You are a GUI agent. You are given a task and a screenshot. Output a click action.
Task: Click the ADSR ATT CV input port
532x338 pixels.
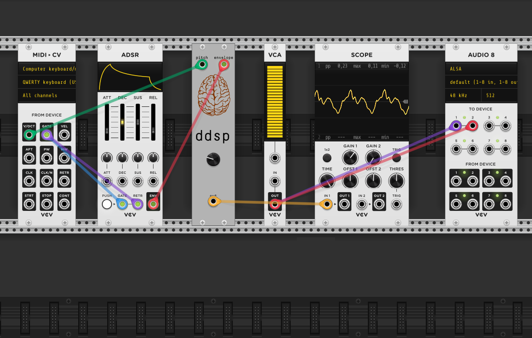(107, 181)
